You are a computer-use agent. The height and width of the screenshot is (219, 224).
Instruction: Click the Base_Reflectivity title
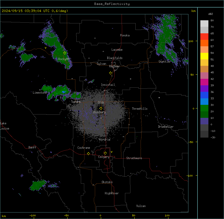(112, 4)
